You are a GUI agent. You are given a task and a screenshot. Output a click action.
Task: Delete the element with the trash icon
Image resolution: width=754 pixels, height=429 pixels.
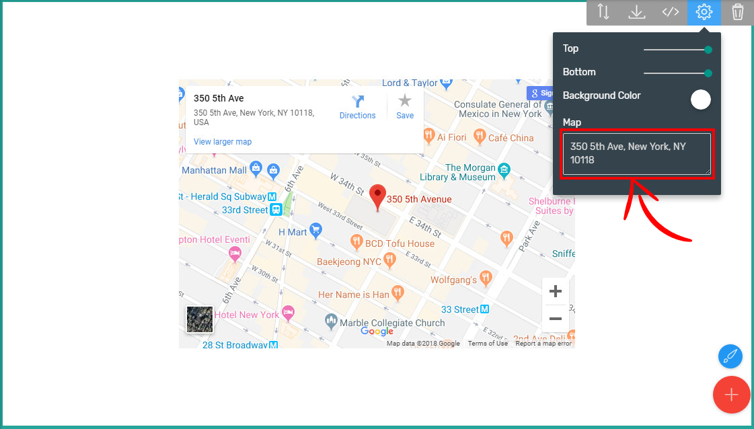737,12
